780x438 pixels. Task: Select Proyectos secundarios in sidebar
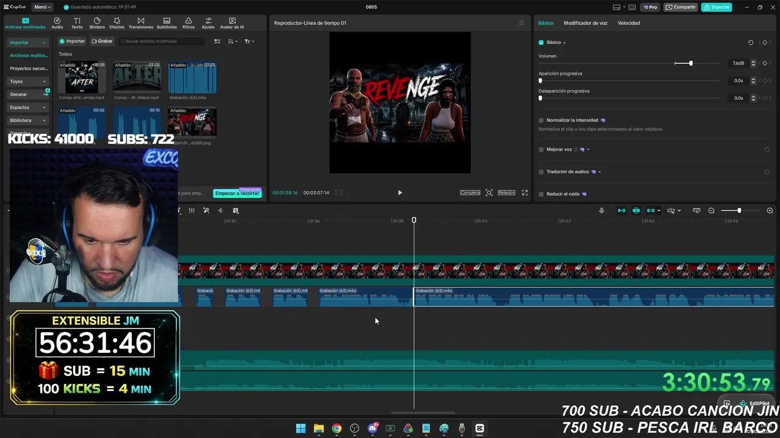pos(28,69)
